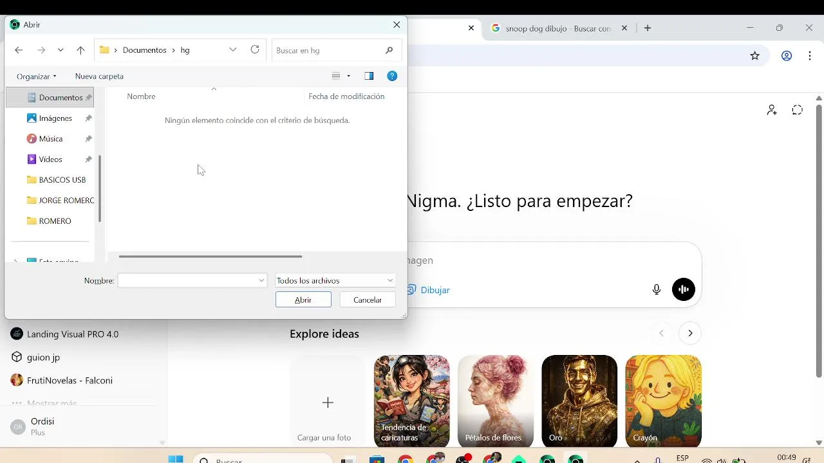The height and width of the screenshot is (463, 824).
Task: Show previous Explore ideas with left arrow
Action: [x=661, y=333]
